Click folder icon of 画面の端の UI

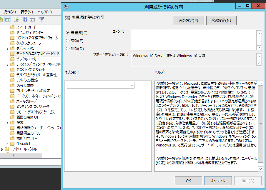12,117
